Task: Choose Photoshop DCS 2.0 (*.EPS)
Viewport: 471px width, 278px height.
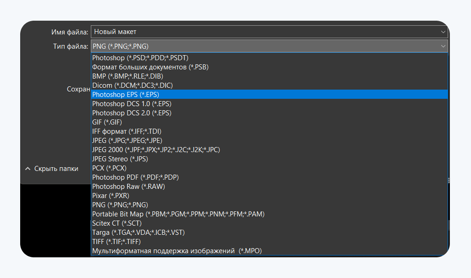Action: click(269, 113)
